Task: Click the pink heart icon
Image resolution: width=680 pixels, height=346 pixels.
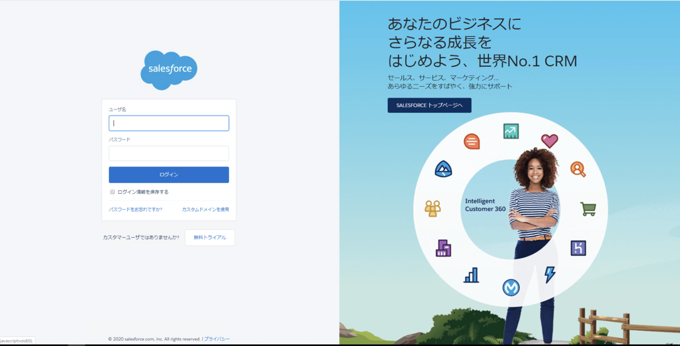Action: (x=549, y=140)
